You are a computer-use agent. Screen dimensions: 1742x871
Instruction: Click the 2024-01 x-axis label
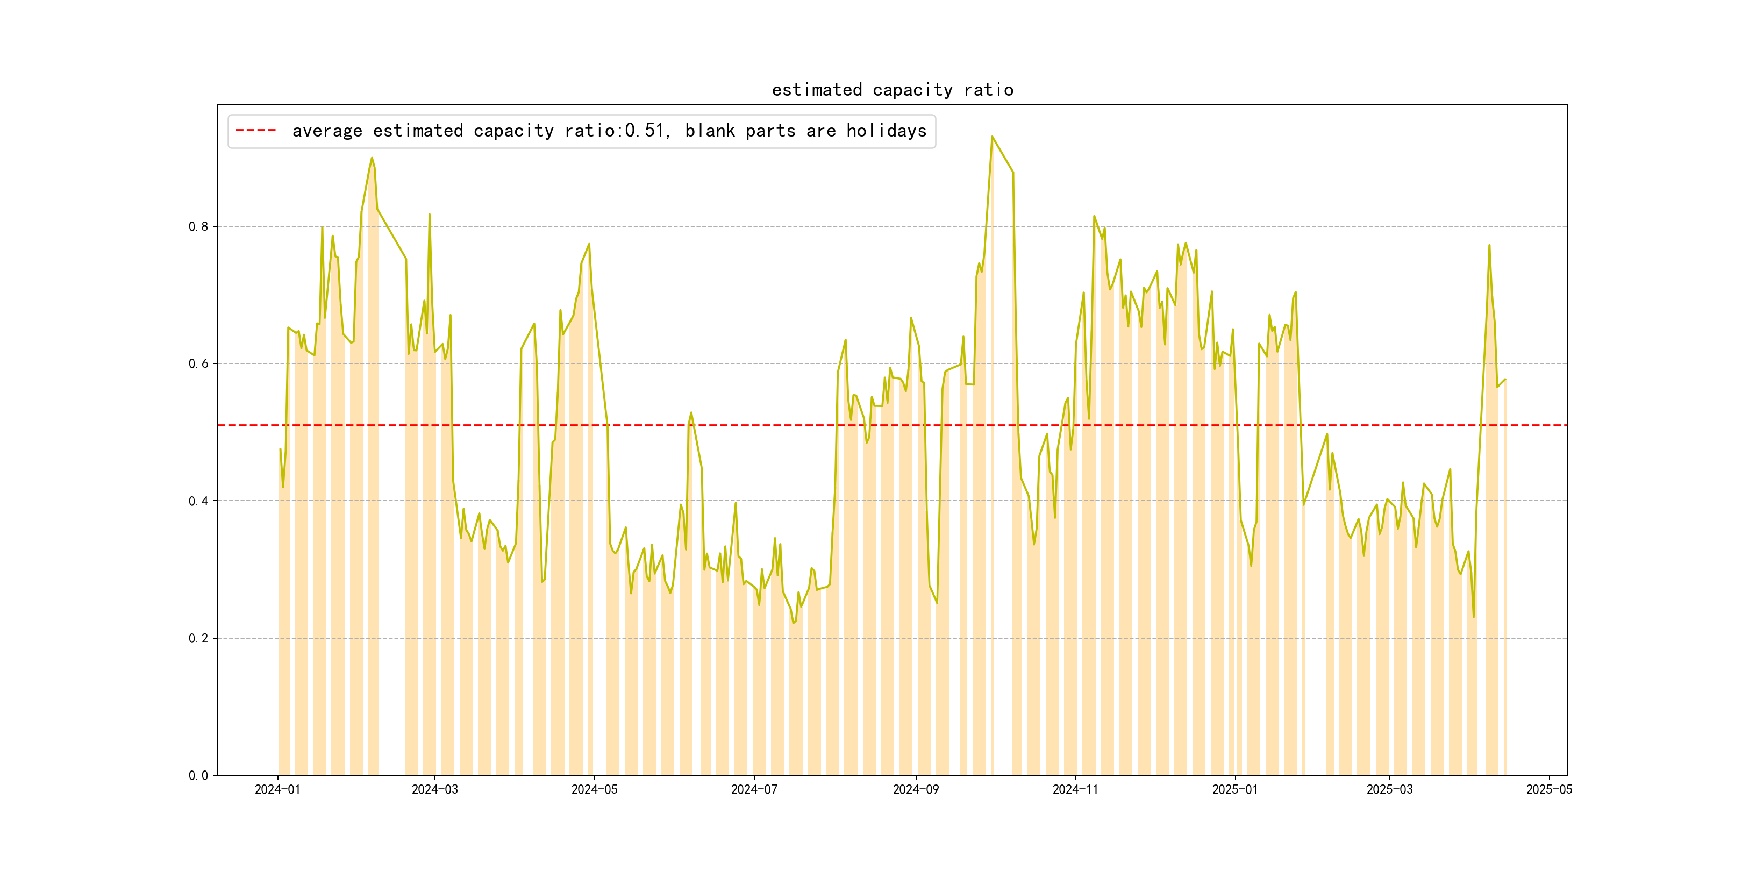[277, 790]
